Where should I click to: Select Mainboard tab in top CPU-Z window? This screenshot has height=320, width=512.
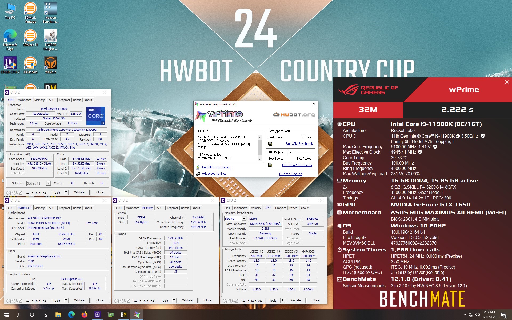pyautogui.click(x=25, y=100)
